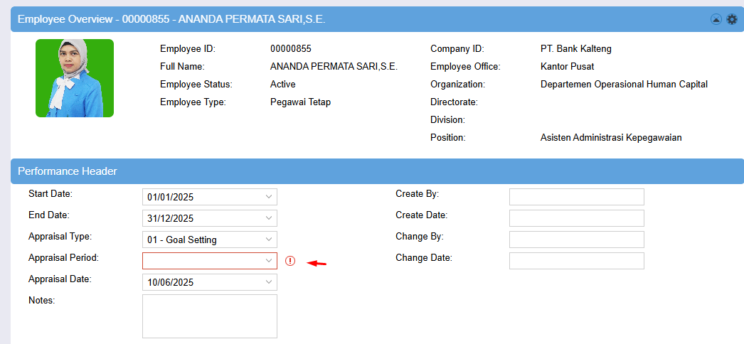Click the End Date value 31/12/2025
The height and width of the screenshot is (344, 744).
(170, 218)
